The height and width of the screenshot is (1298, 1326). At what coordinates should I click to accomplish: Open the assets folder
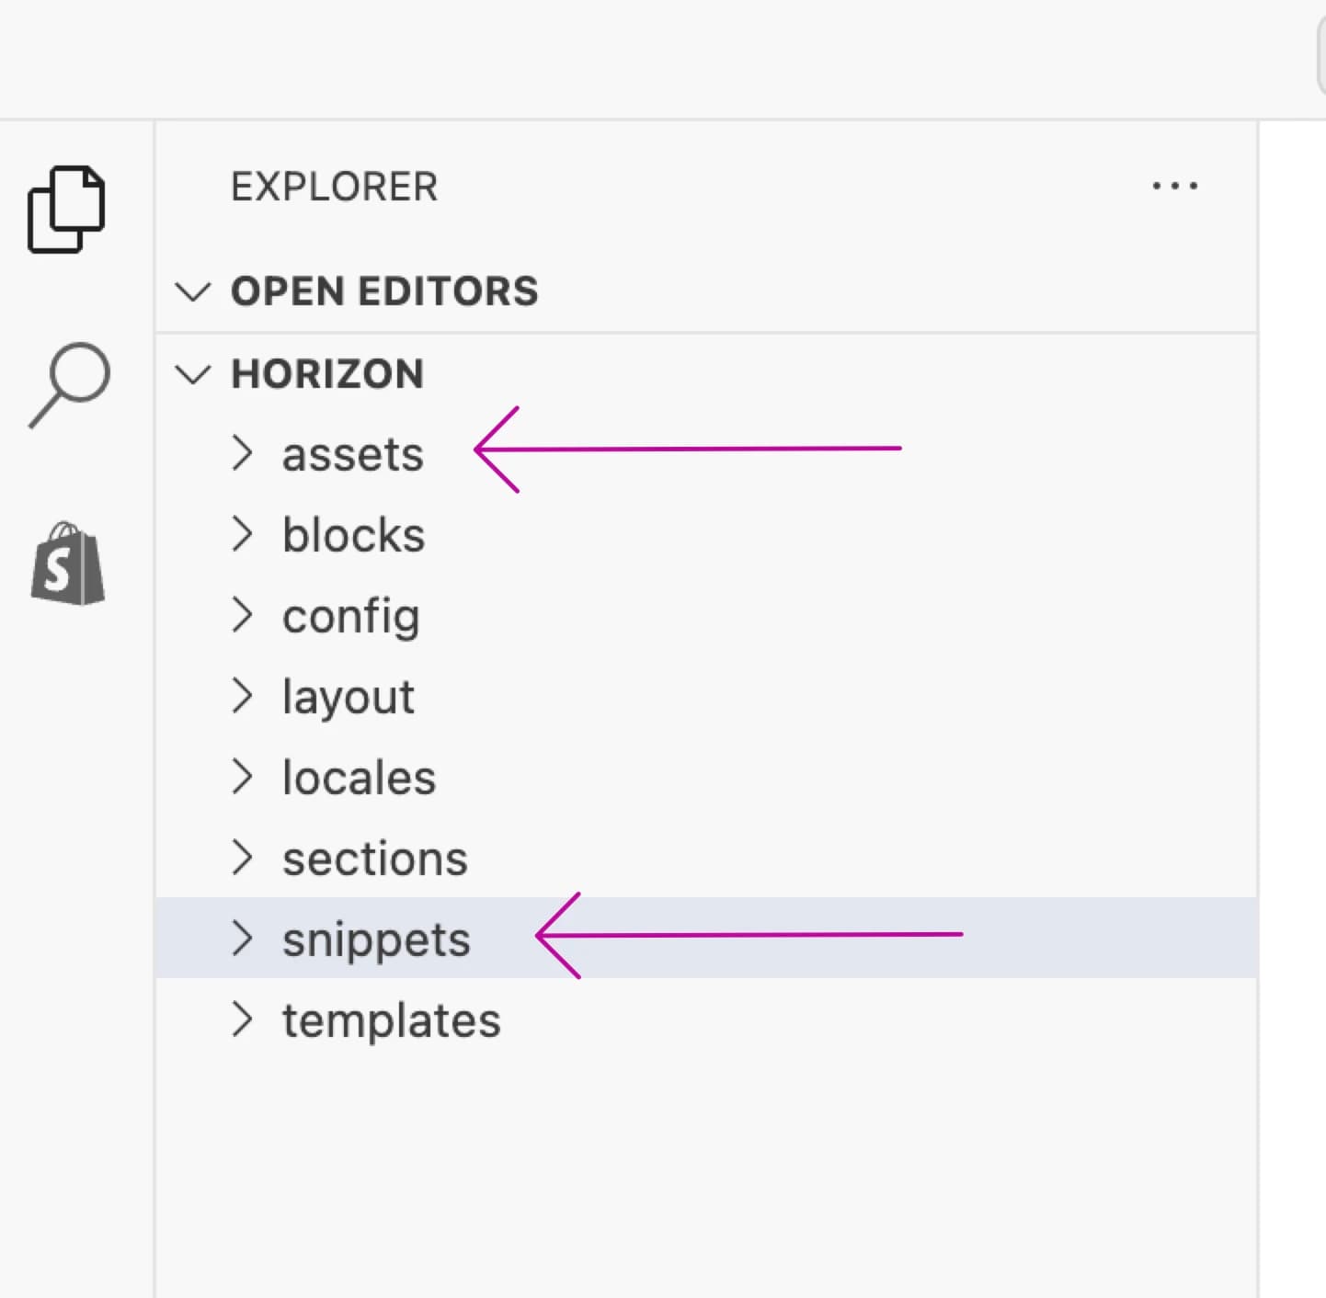[352, 453]
